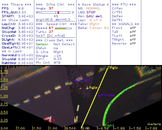Click the TRight signal off value
The image size is (162, 130).
(133, 40)
